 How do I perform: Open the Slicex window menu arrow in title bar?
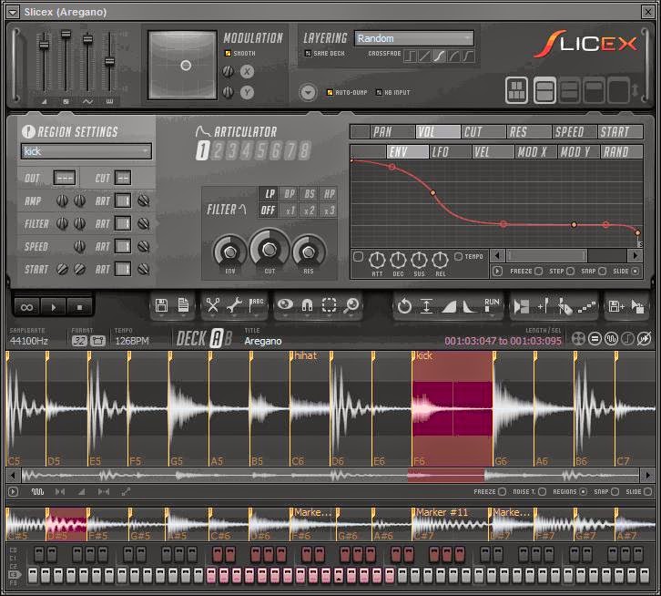pos(13,12)
